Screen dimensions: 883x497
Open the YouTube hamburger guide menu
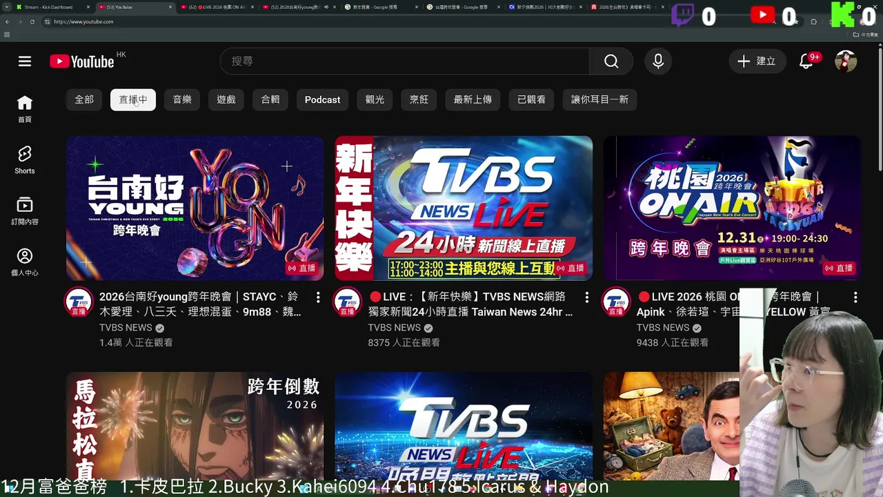point(25,61)
